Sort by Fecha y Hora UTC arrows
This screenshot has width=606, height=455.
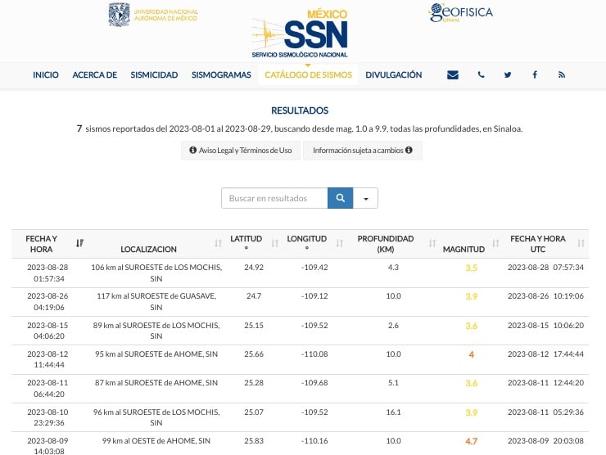pyautogui.click(x=581, y=243)
